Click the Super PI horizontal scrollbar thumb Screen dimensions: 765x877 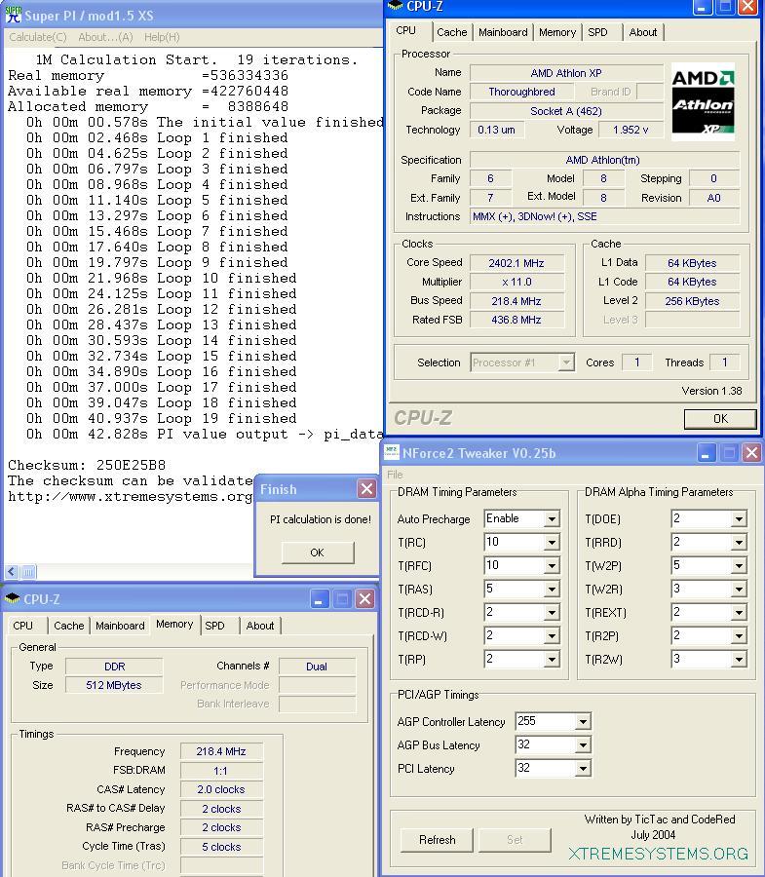point(28,572)
